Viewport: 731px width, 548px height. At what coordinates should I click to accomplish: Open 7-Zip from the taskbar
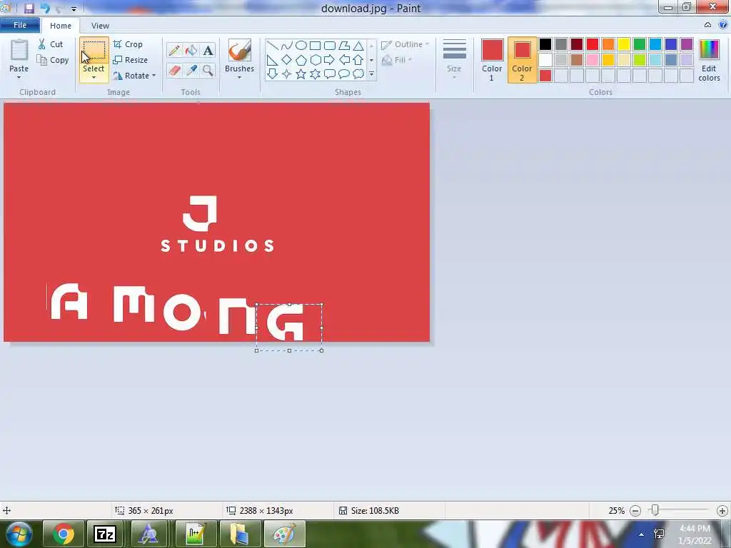[x=104, y=534]
